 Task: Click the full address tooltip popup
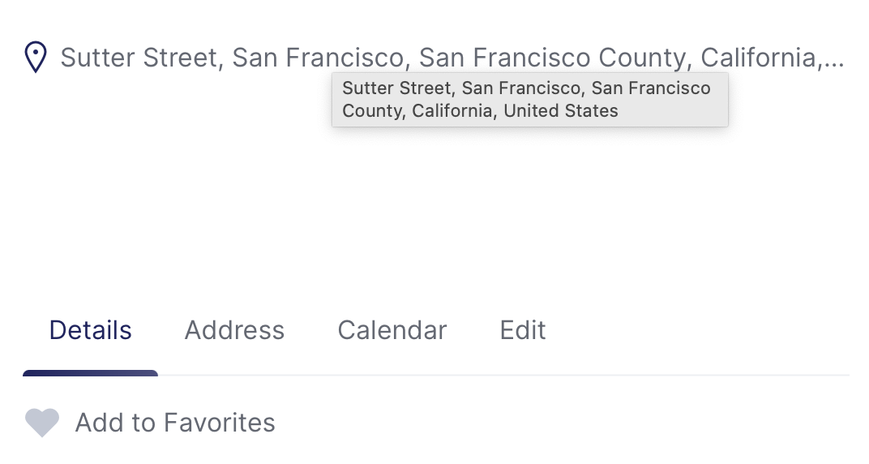coord(530,100)
